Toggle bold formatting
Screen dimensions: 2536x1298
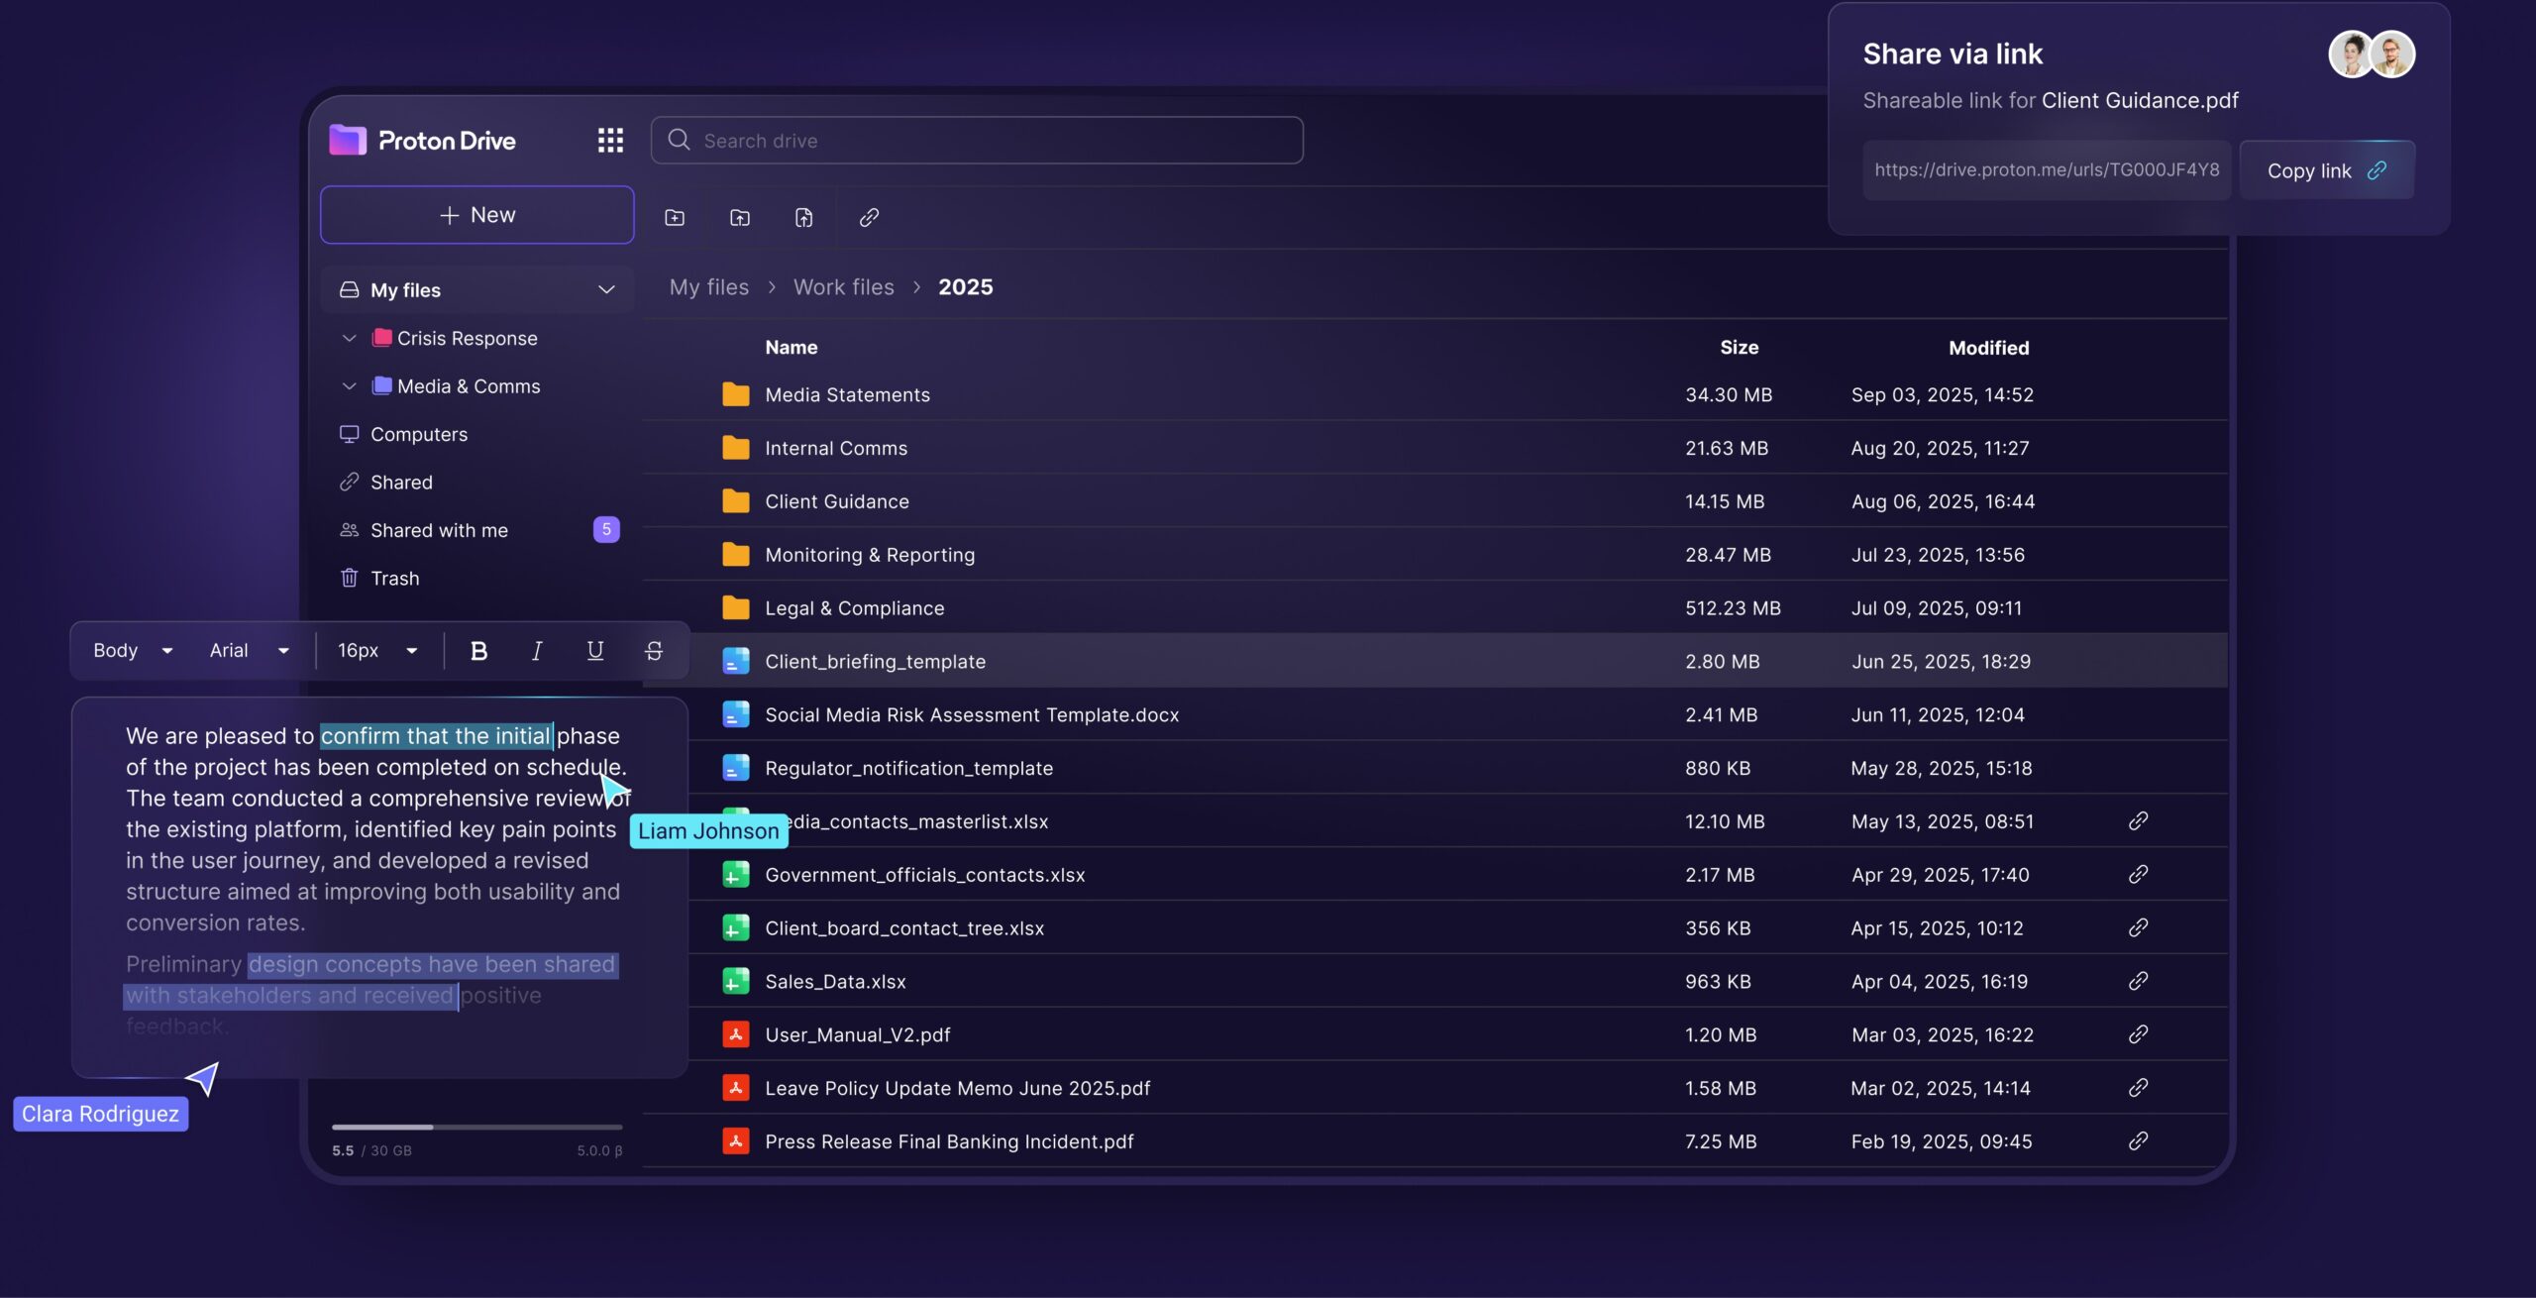(478, 651)
